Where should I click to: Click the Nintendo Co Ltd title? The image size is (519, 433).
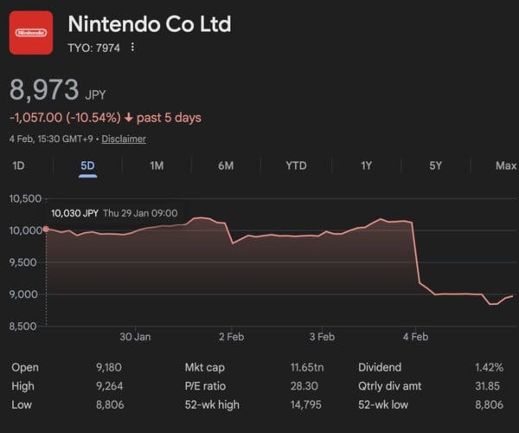(x=149, y=24)
